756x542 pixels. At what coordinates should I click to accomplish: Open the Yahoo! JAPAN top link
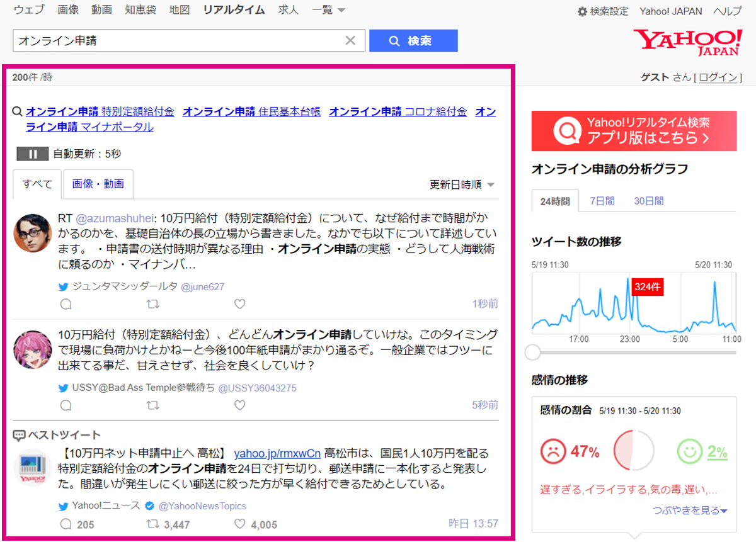[671, 11]
